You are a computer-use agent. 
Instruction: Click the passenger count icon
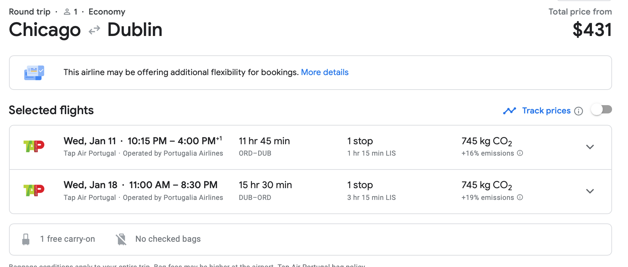(67, 12)
